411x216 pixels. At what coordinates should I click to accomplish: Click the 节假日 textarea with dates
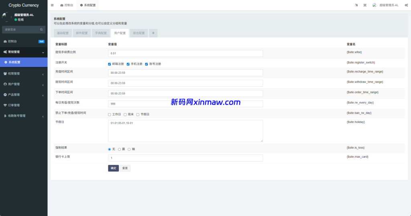tap(185, 131)
